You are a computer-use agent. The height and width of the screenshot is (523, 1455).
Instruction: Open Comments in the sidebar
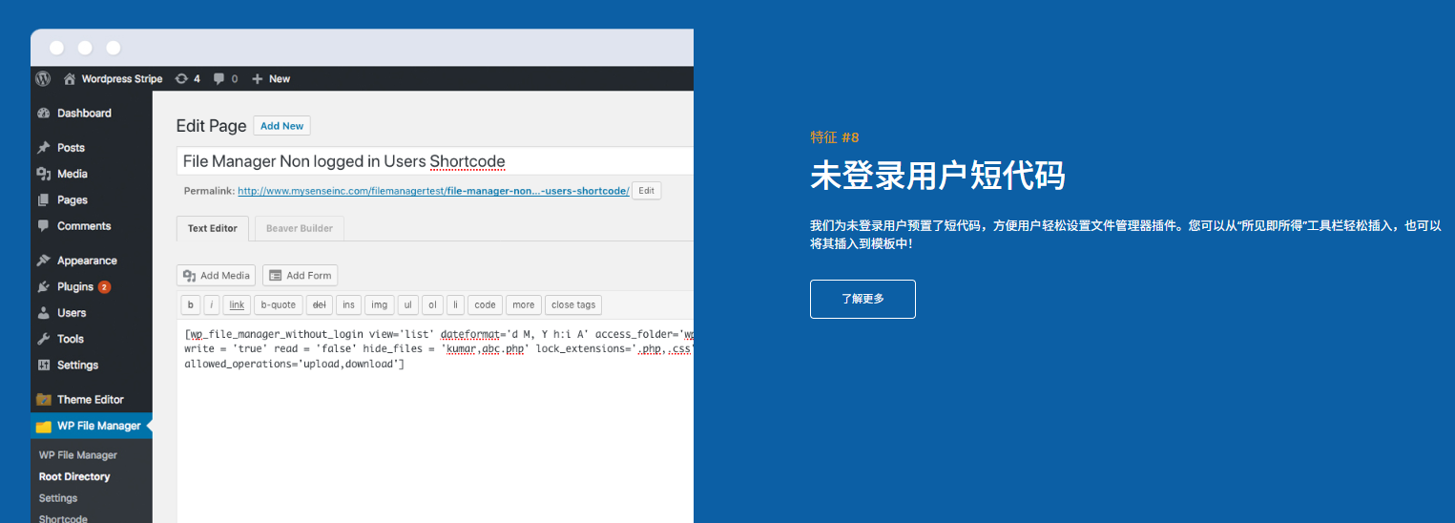point(84,226)
